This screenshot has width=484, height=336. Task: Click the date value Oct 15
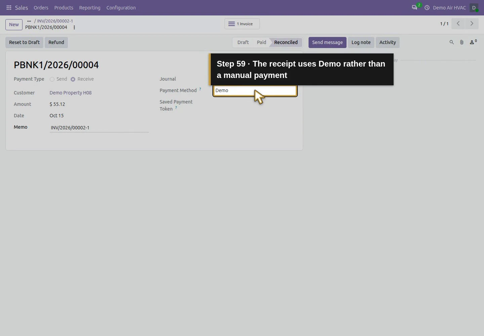[x=56, y=116]
